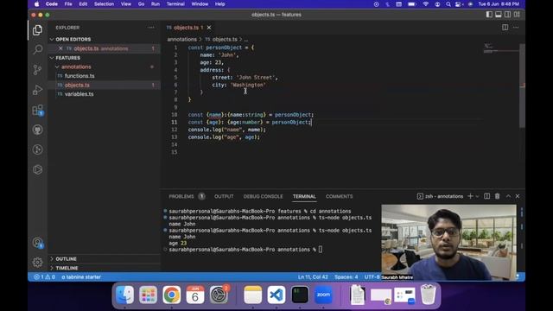Click errors and warnings status item
This screenshot has width=553, height=311.
tap(44, 276)
